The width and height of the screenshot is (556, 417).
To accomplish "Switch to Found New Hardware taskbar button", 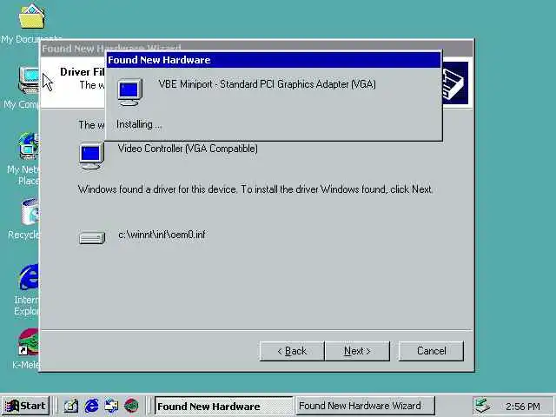I will tap(224, 406).
